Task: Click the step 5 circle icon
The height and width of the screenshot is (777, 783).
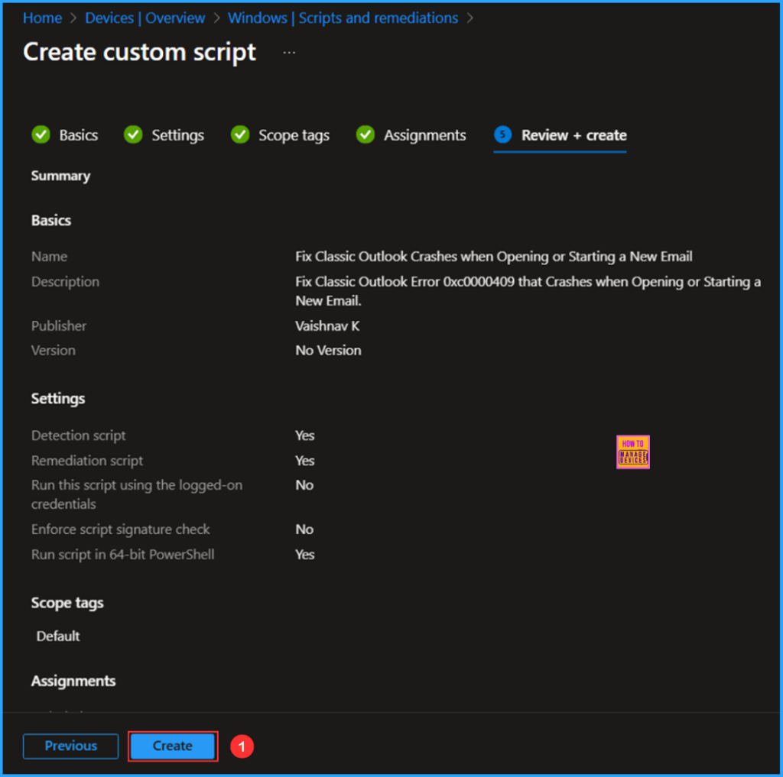Action: pyautogui.click(x=503, y=134)
